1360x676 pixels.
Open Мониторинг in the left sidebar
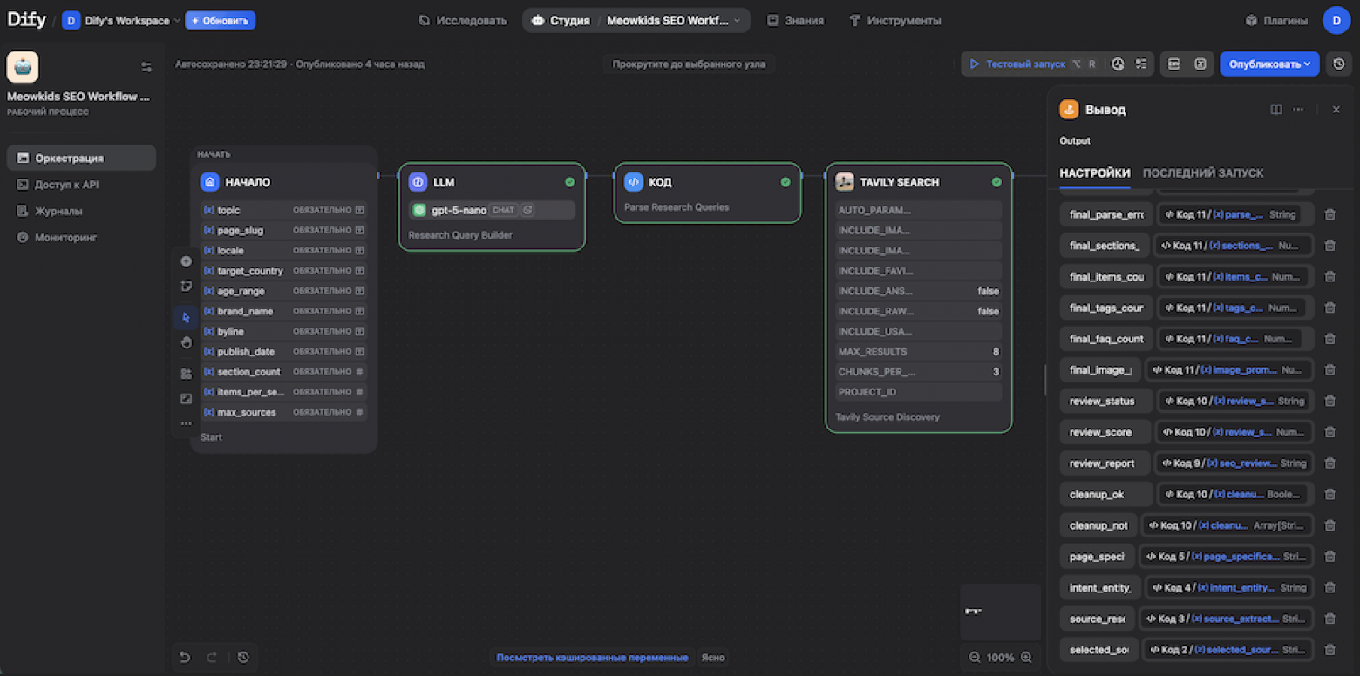click(x=81, y=237)
